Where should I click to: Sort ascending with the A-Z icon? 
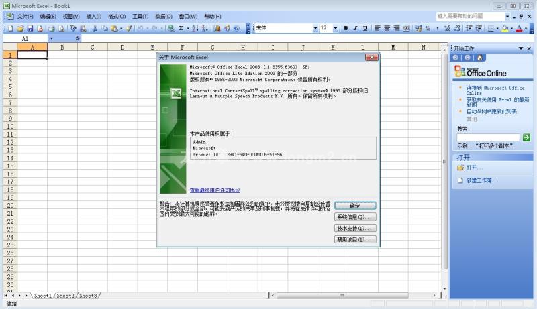tap(195, 28)
